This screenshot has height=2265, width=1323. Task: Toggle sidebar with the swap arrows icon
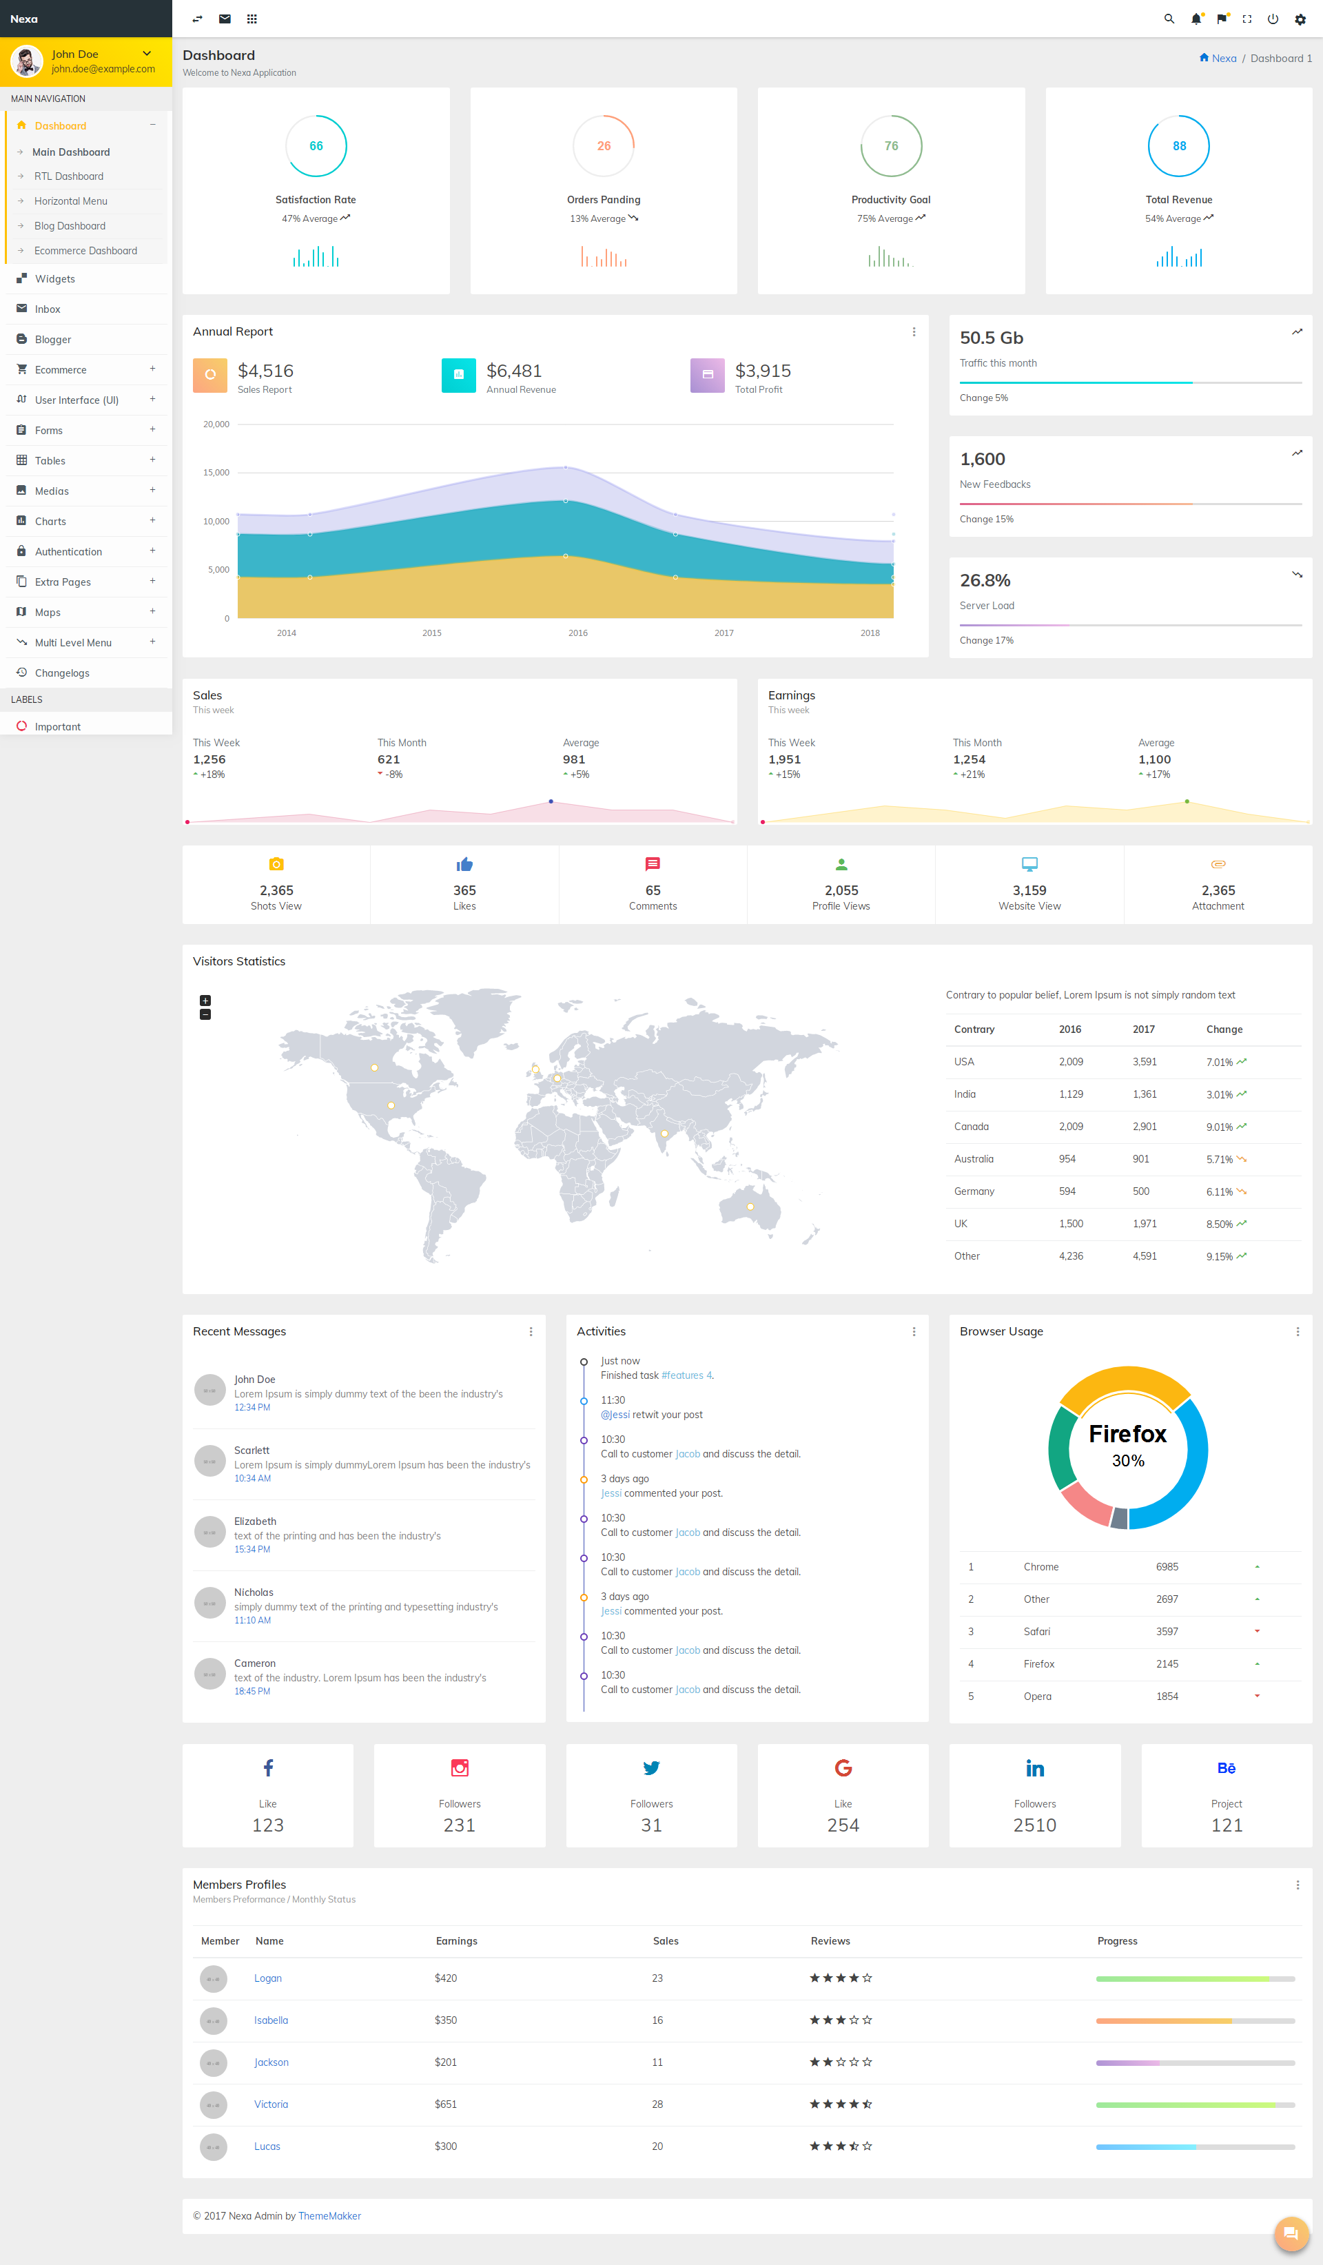pos(198,19)
